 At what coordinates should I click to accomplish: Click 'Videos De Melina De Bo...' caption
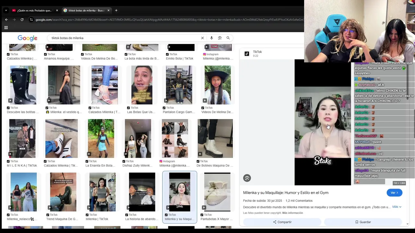tap(99, 59)
